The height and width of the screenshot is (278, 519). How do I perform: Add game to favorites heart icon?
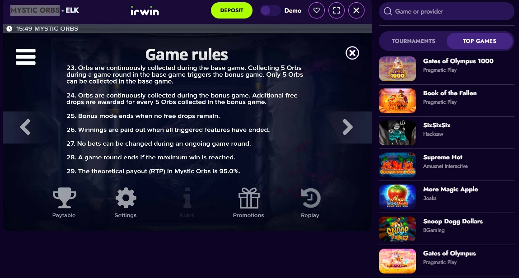[x=317, y=10]
